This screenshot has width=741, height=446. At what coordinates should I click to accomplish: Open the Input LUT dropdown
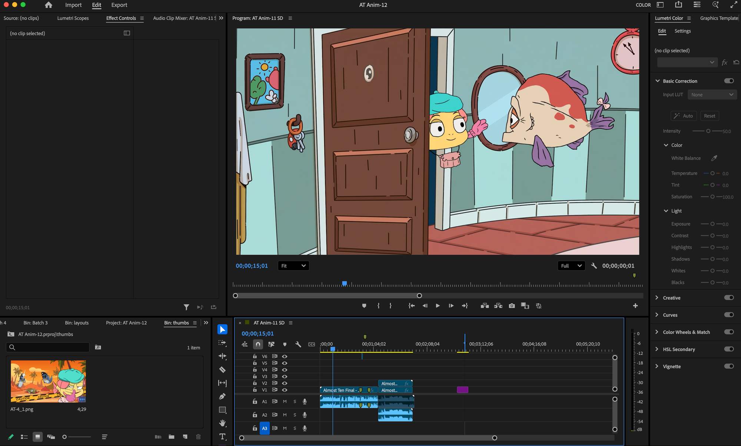pyautogui.click(x=712, y=95)
